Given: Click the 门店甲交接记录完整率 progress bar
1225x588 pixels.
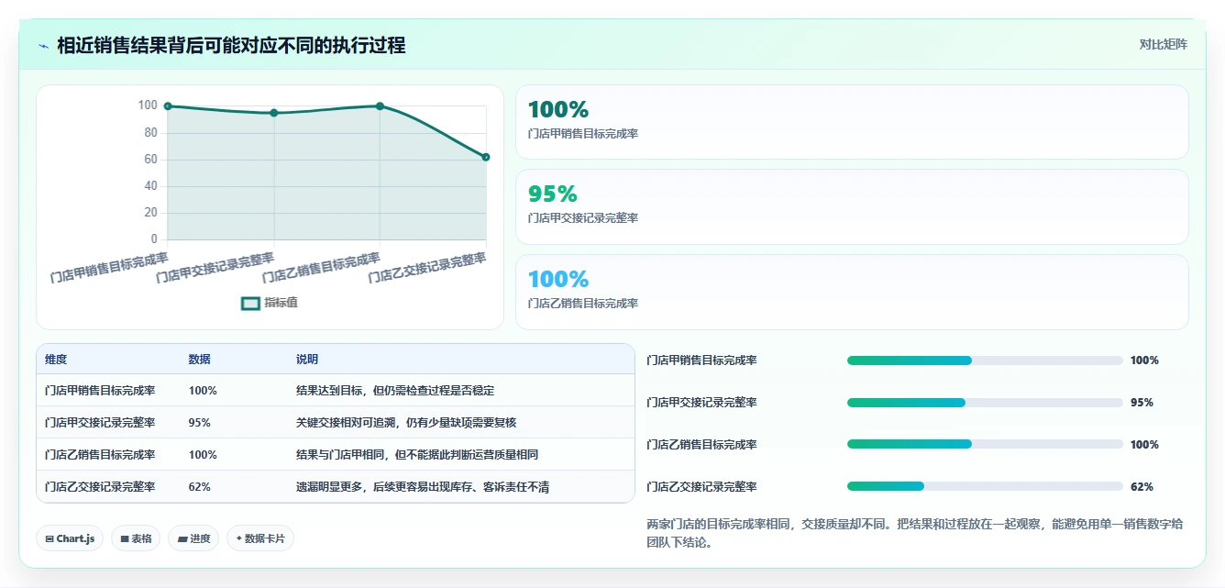Looking at the screenshot, I should [985, 403].
